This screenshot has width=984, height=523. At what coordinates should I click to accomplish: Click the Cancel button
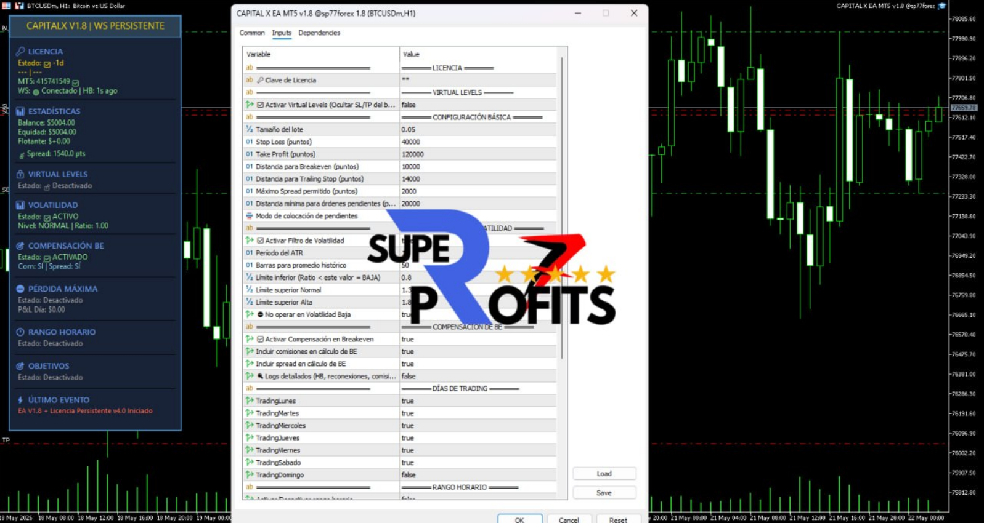pyautogui.click(x=569, y=520)
